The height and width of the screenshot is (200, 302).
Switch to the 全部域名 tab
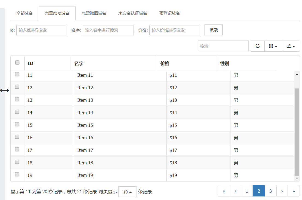click(25, 13)
